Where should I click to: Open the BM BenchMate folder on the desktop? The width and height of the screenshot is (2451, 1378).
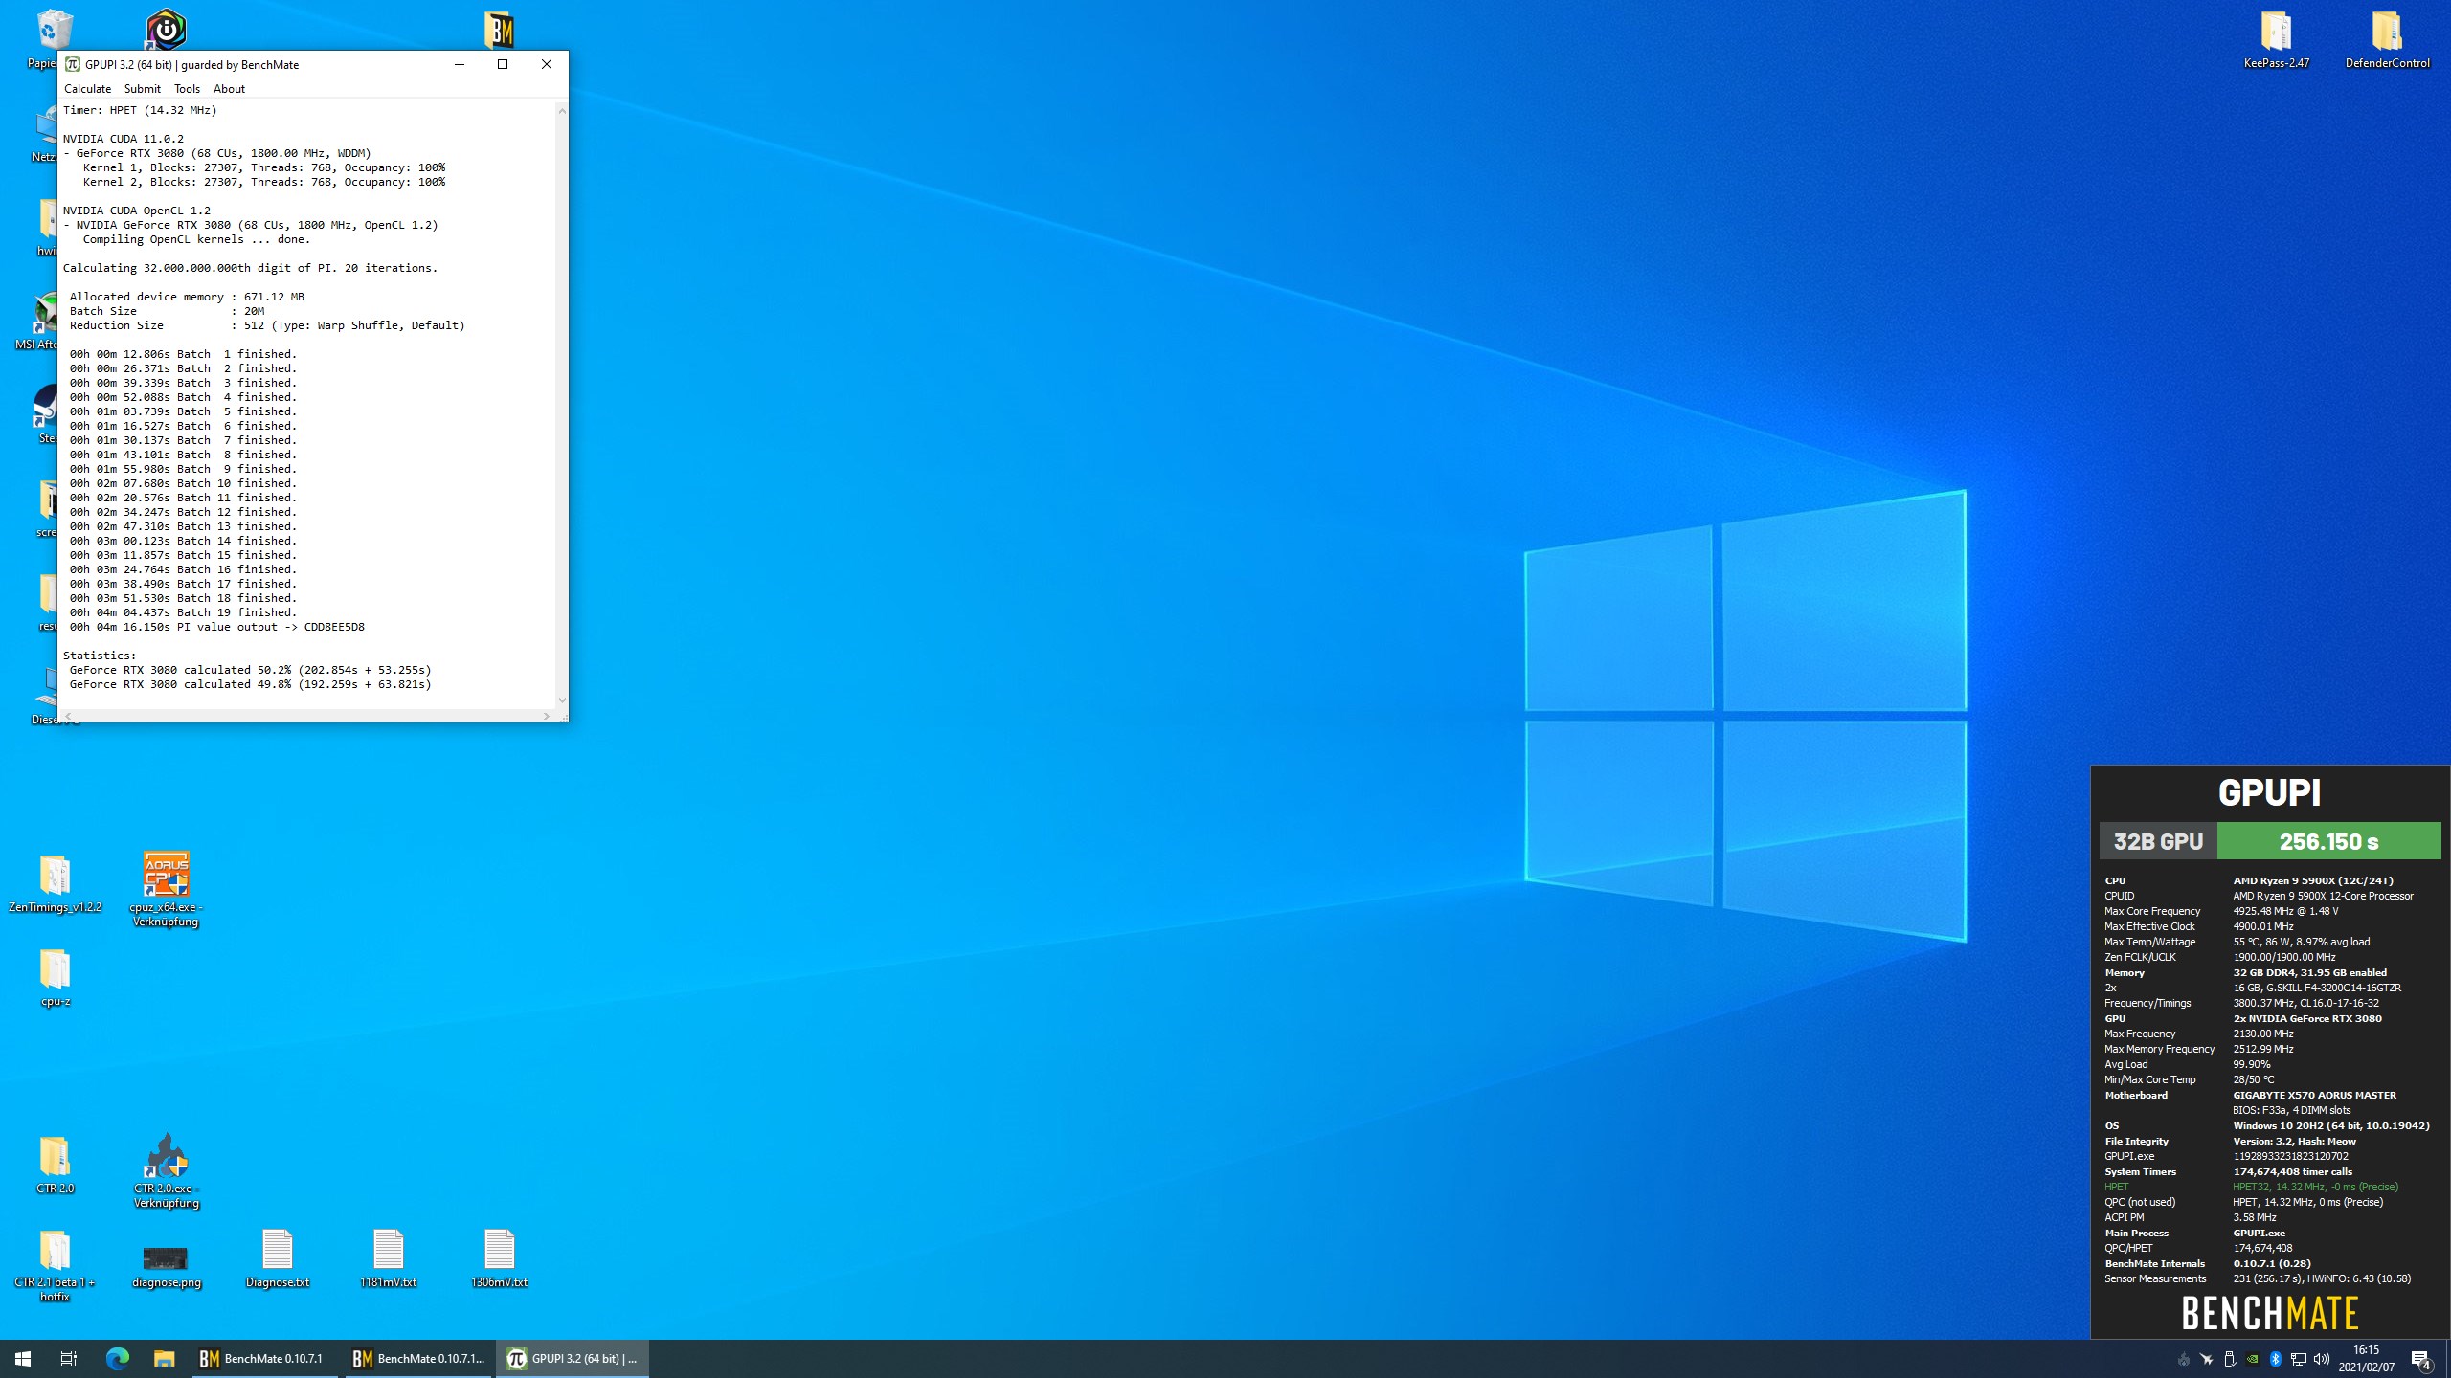click(499, 31)
